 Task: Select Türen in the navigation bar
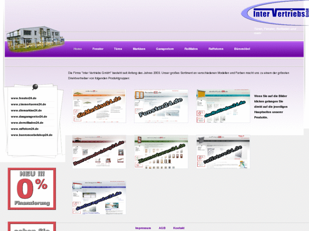coord(118,49)
